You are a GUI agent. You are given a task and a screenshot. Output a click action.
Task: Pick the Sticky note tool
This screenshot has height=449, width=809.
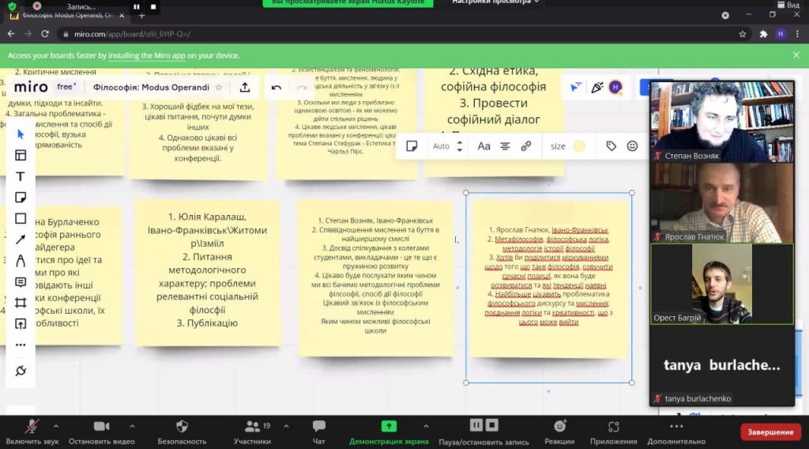tap(20, 197)
